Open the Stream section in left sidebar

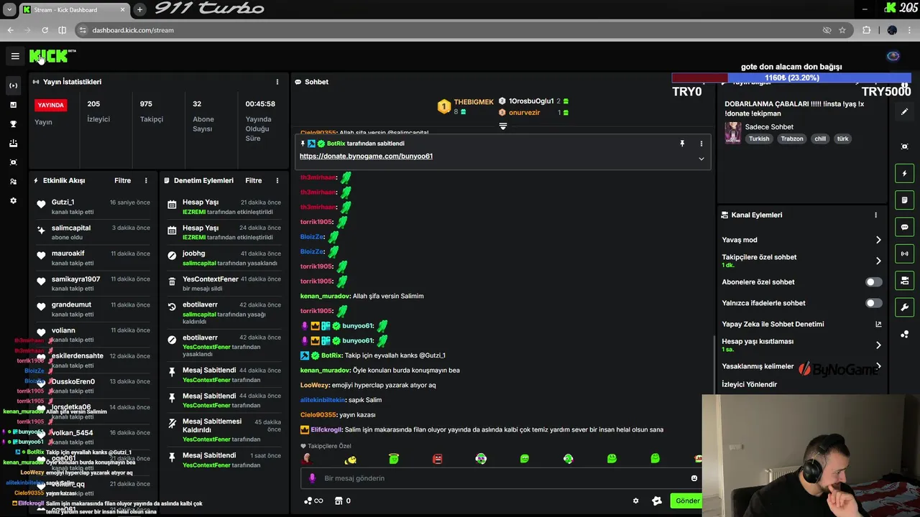tap(13, 85)
